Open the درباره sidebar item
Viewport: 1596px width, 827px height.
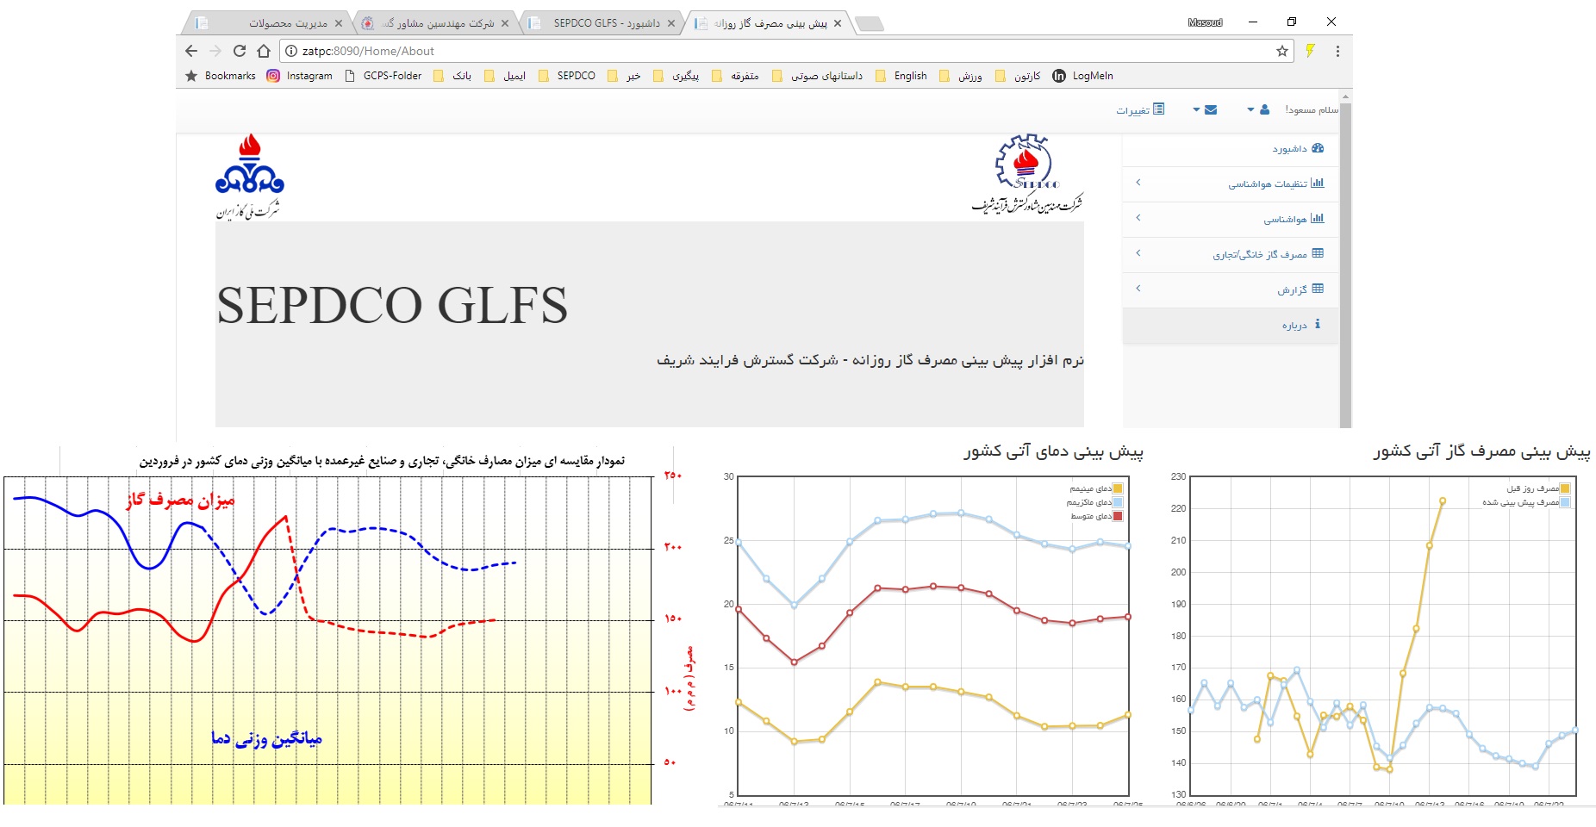click(1231, 325)
